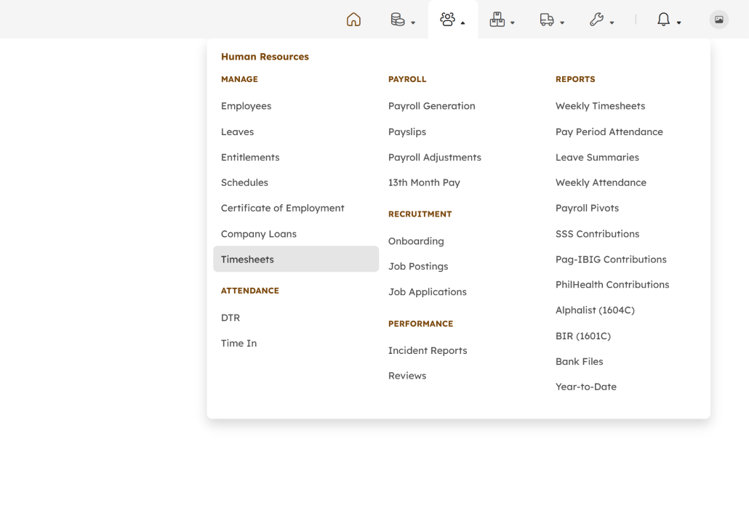Open the highlighted Timesheets item
Screen dimensions: 749x505
pos(296,259)
